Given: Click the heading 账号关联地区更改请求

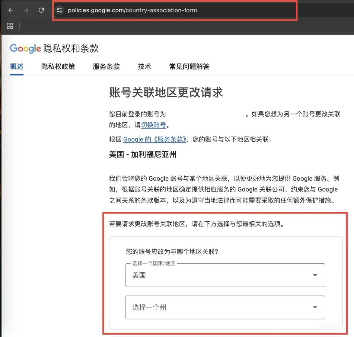Looking at the screenshot, I should click(x=166, y=92).
